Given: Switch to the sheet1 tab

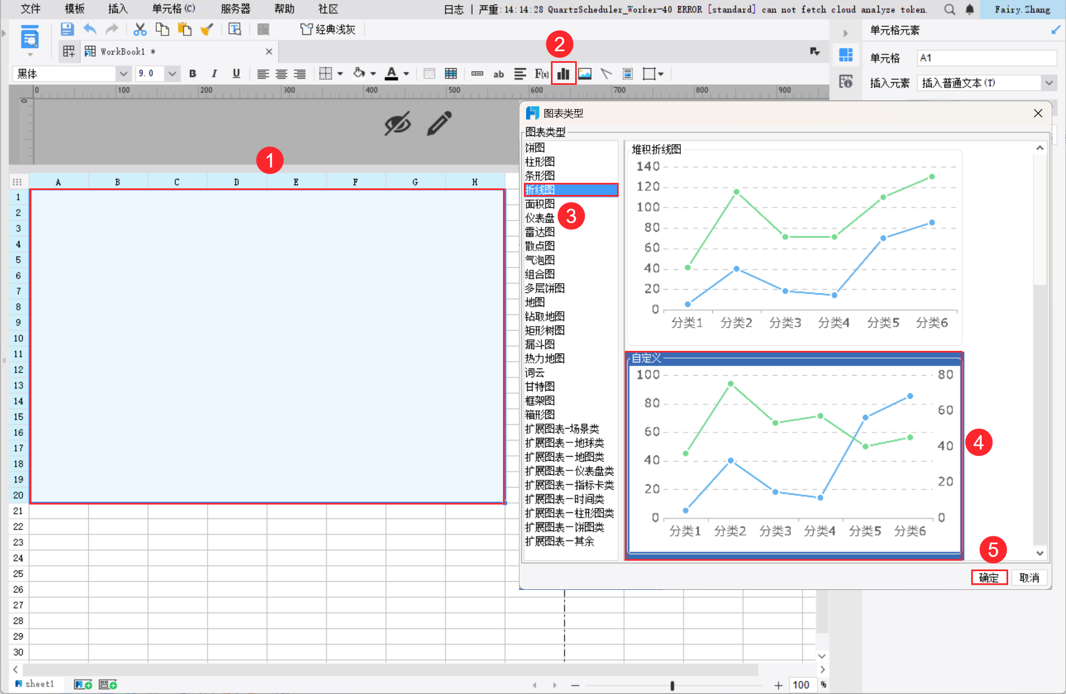Looking at the screenshot, I should click(x=35, y=684).
